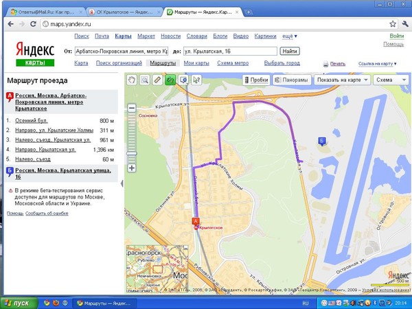Viewport: 412px width, 309px height.
Task: Open the Показать на карте dropdown
Action: 343,80
